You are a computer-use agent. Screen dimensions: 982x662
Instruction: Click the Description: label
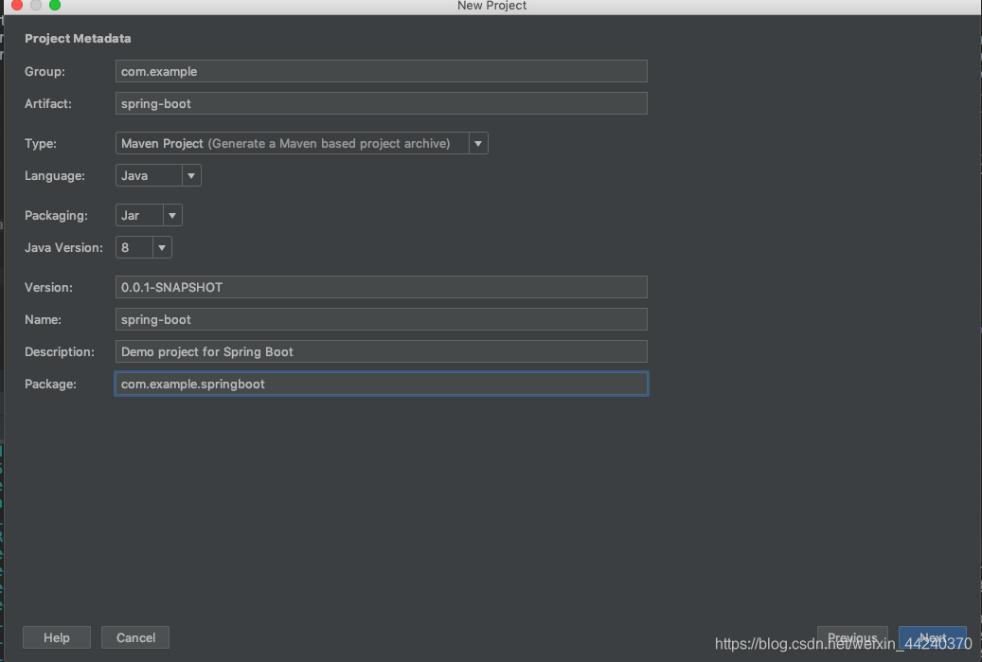(60, 351)
